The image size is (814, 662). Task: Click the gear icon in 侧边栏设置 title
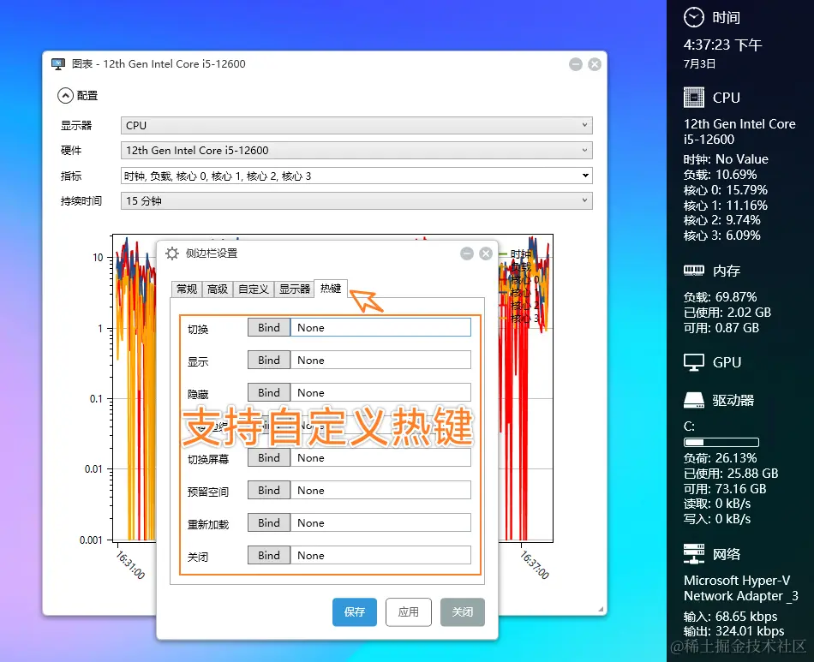(172, 253)
